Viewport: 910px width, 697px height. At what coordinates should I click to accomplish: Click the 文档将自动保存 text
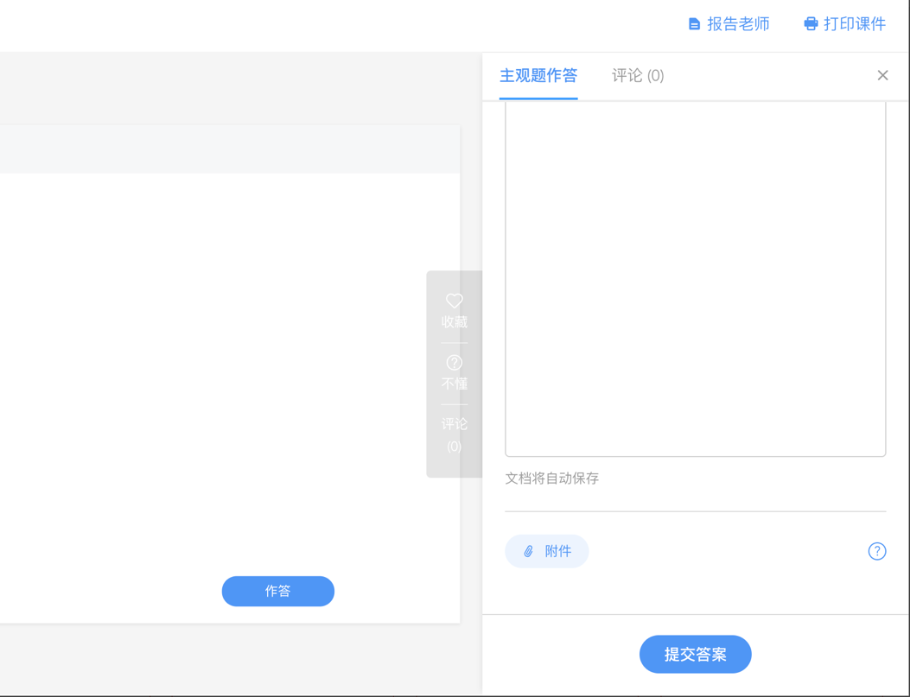(552, 478)
